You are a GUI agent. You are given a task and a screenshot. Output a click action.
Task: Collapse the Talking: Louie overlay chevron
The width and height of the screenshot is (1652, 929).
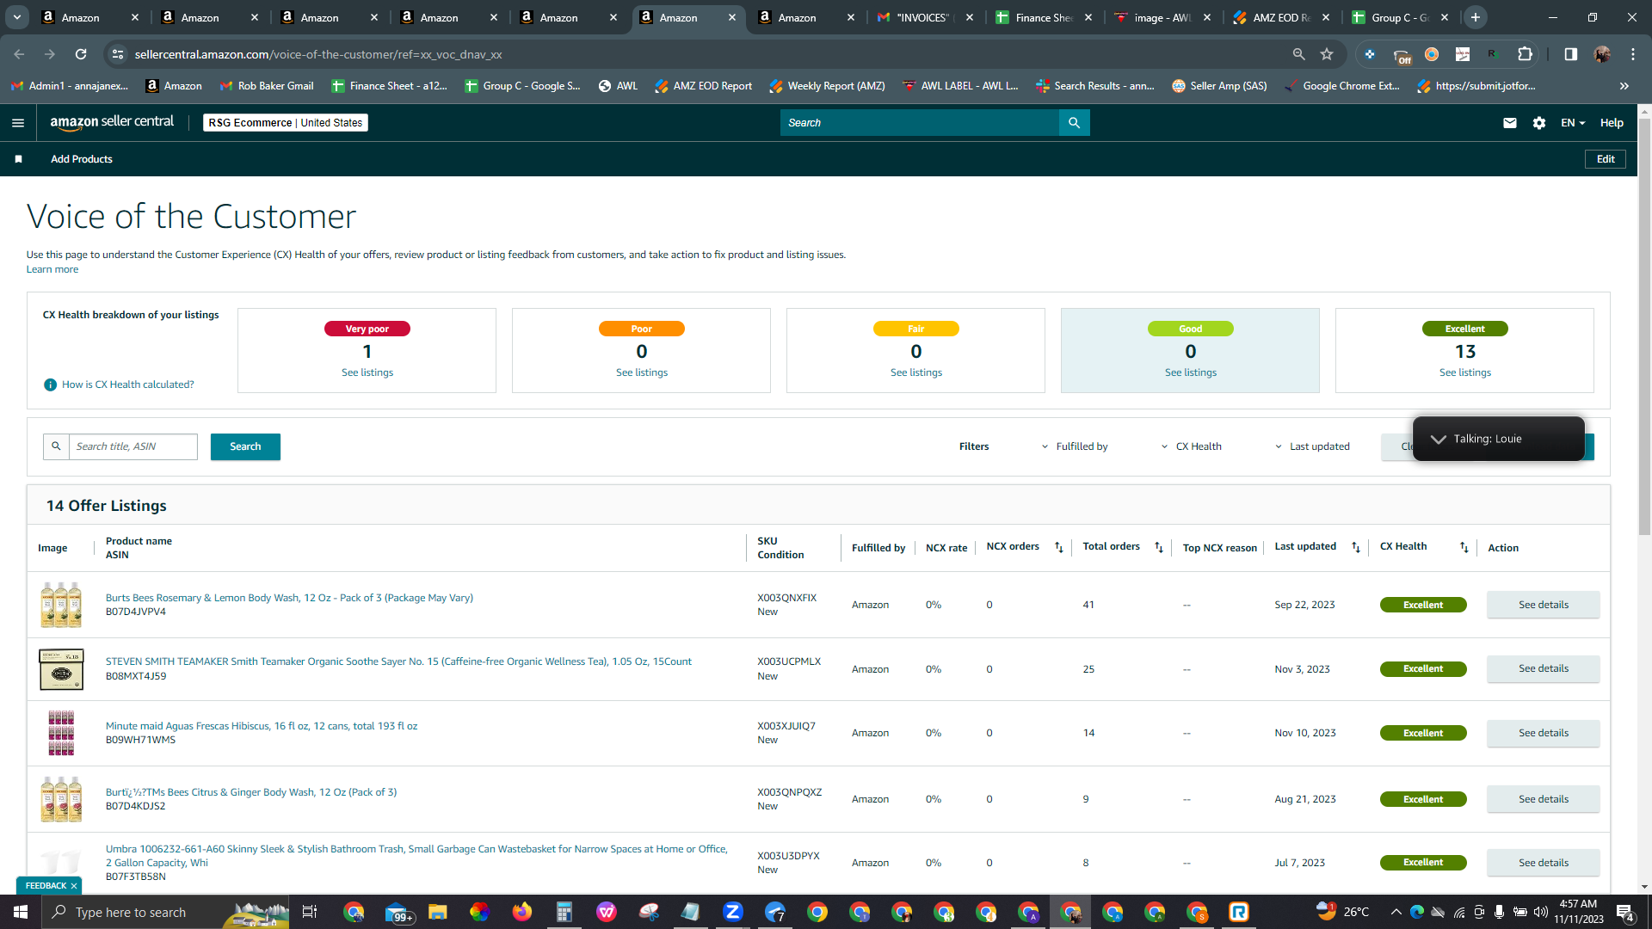[1438, 439]
